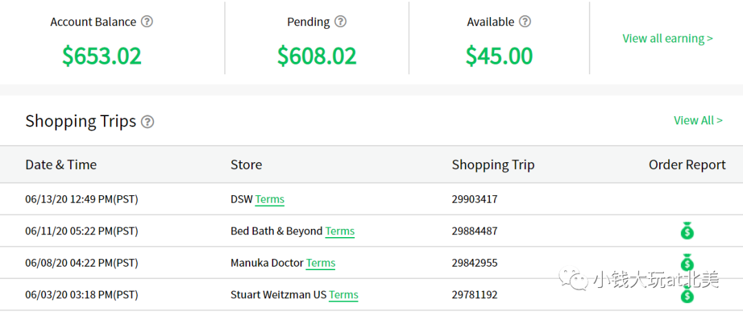Click help icon beside Available

coord(525,22)
